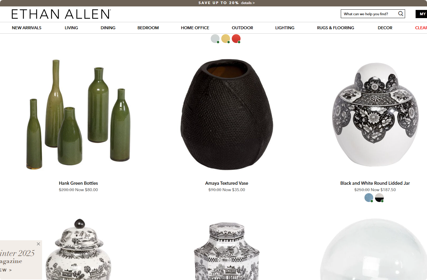The width and height of the screenshot is (427, 280).
Task: Click the Amaya Textured Vase image
Action: click(x=227, y=115)
